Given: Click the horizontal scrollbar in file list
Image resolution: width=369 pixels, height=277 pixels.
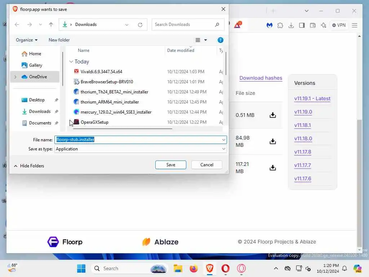Looking at the screenshot, I should 123,129.
